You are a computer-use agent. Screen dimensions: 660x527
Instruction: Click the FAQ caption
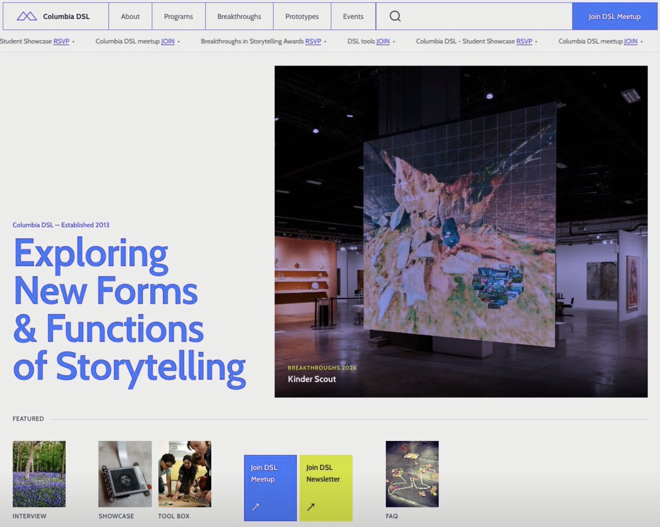point(392,517)
